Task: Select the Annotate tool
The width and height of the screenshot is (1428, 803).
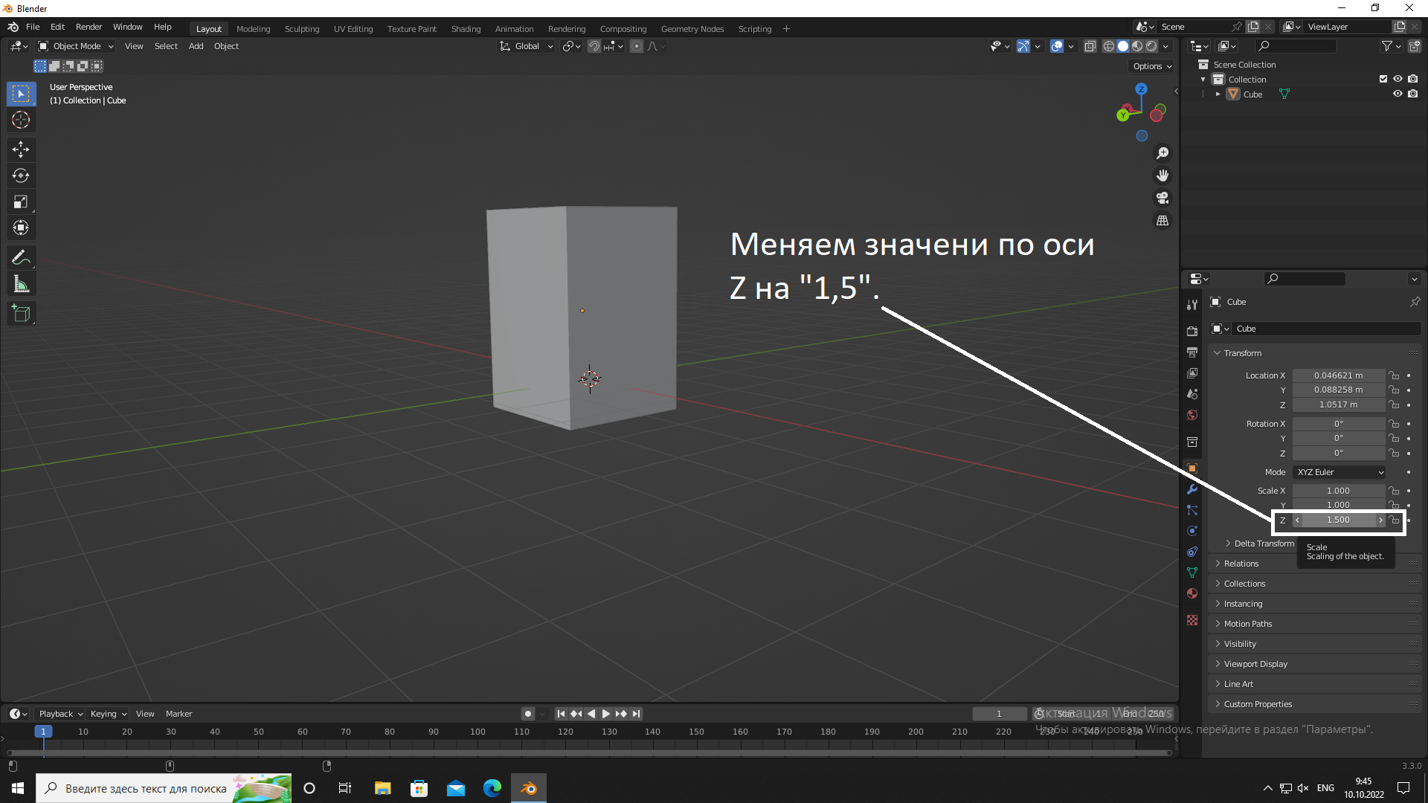Action: [21, 257]
